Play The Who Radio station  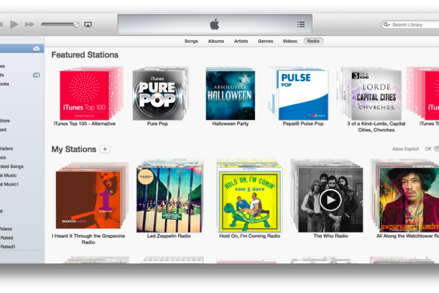coord(330,200)
